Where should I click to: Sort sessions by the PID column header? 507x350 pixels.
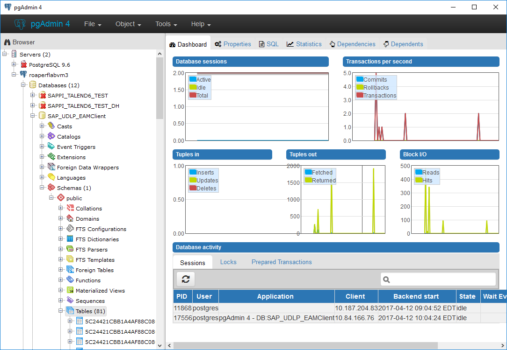coord(183,296)
